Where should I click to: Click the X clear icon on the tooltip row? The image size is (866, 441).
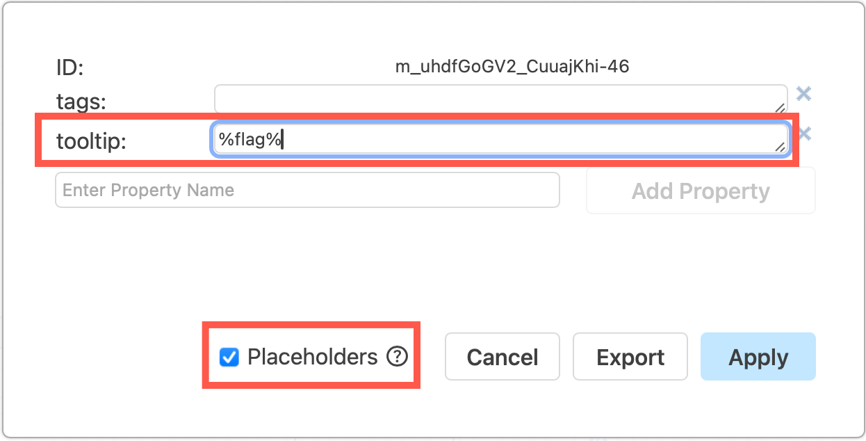(x=804, y=133)
